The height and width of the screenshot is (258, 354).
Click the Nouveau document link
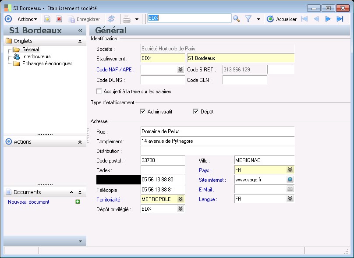[28, 202]
